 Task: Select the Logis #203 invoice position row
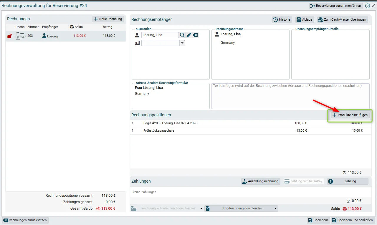point(251,123)
